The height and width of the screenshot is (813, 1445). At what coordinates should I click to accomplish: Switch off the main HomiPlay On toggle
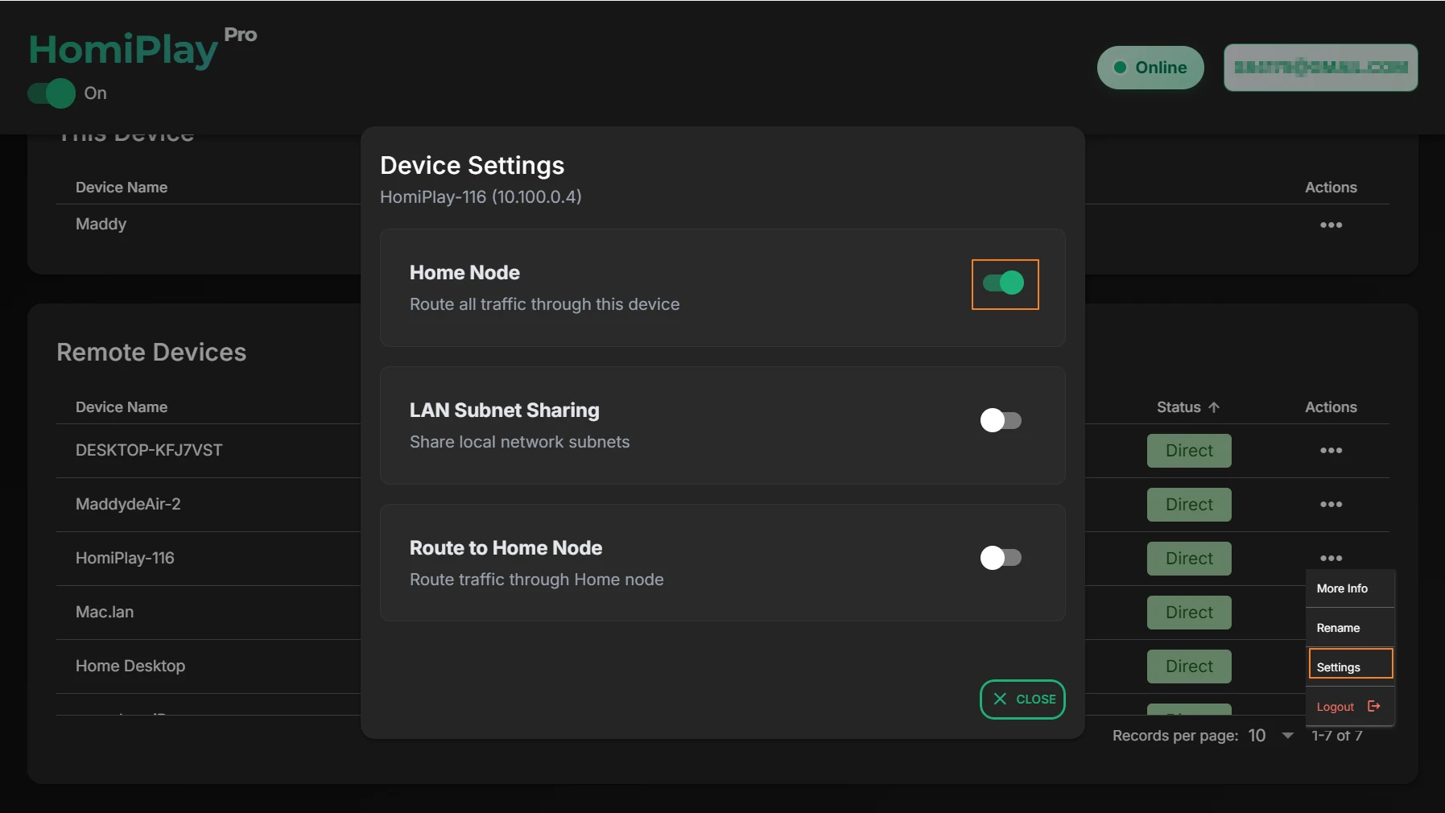(x=52, y=93)
